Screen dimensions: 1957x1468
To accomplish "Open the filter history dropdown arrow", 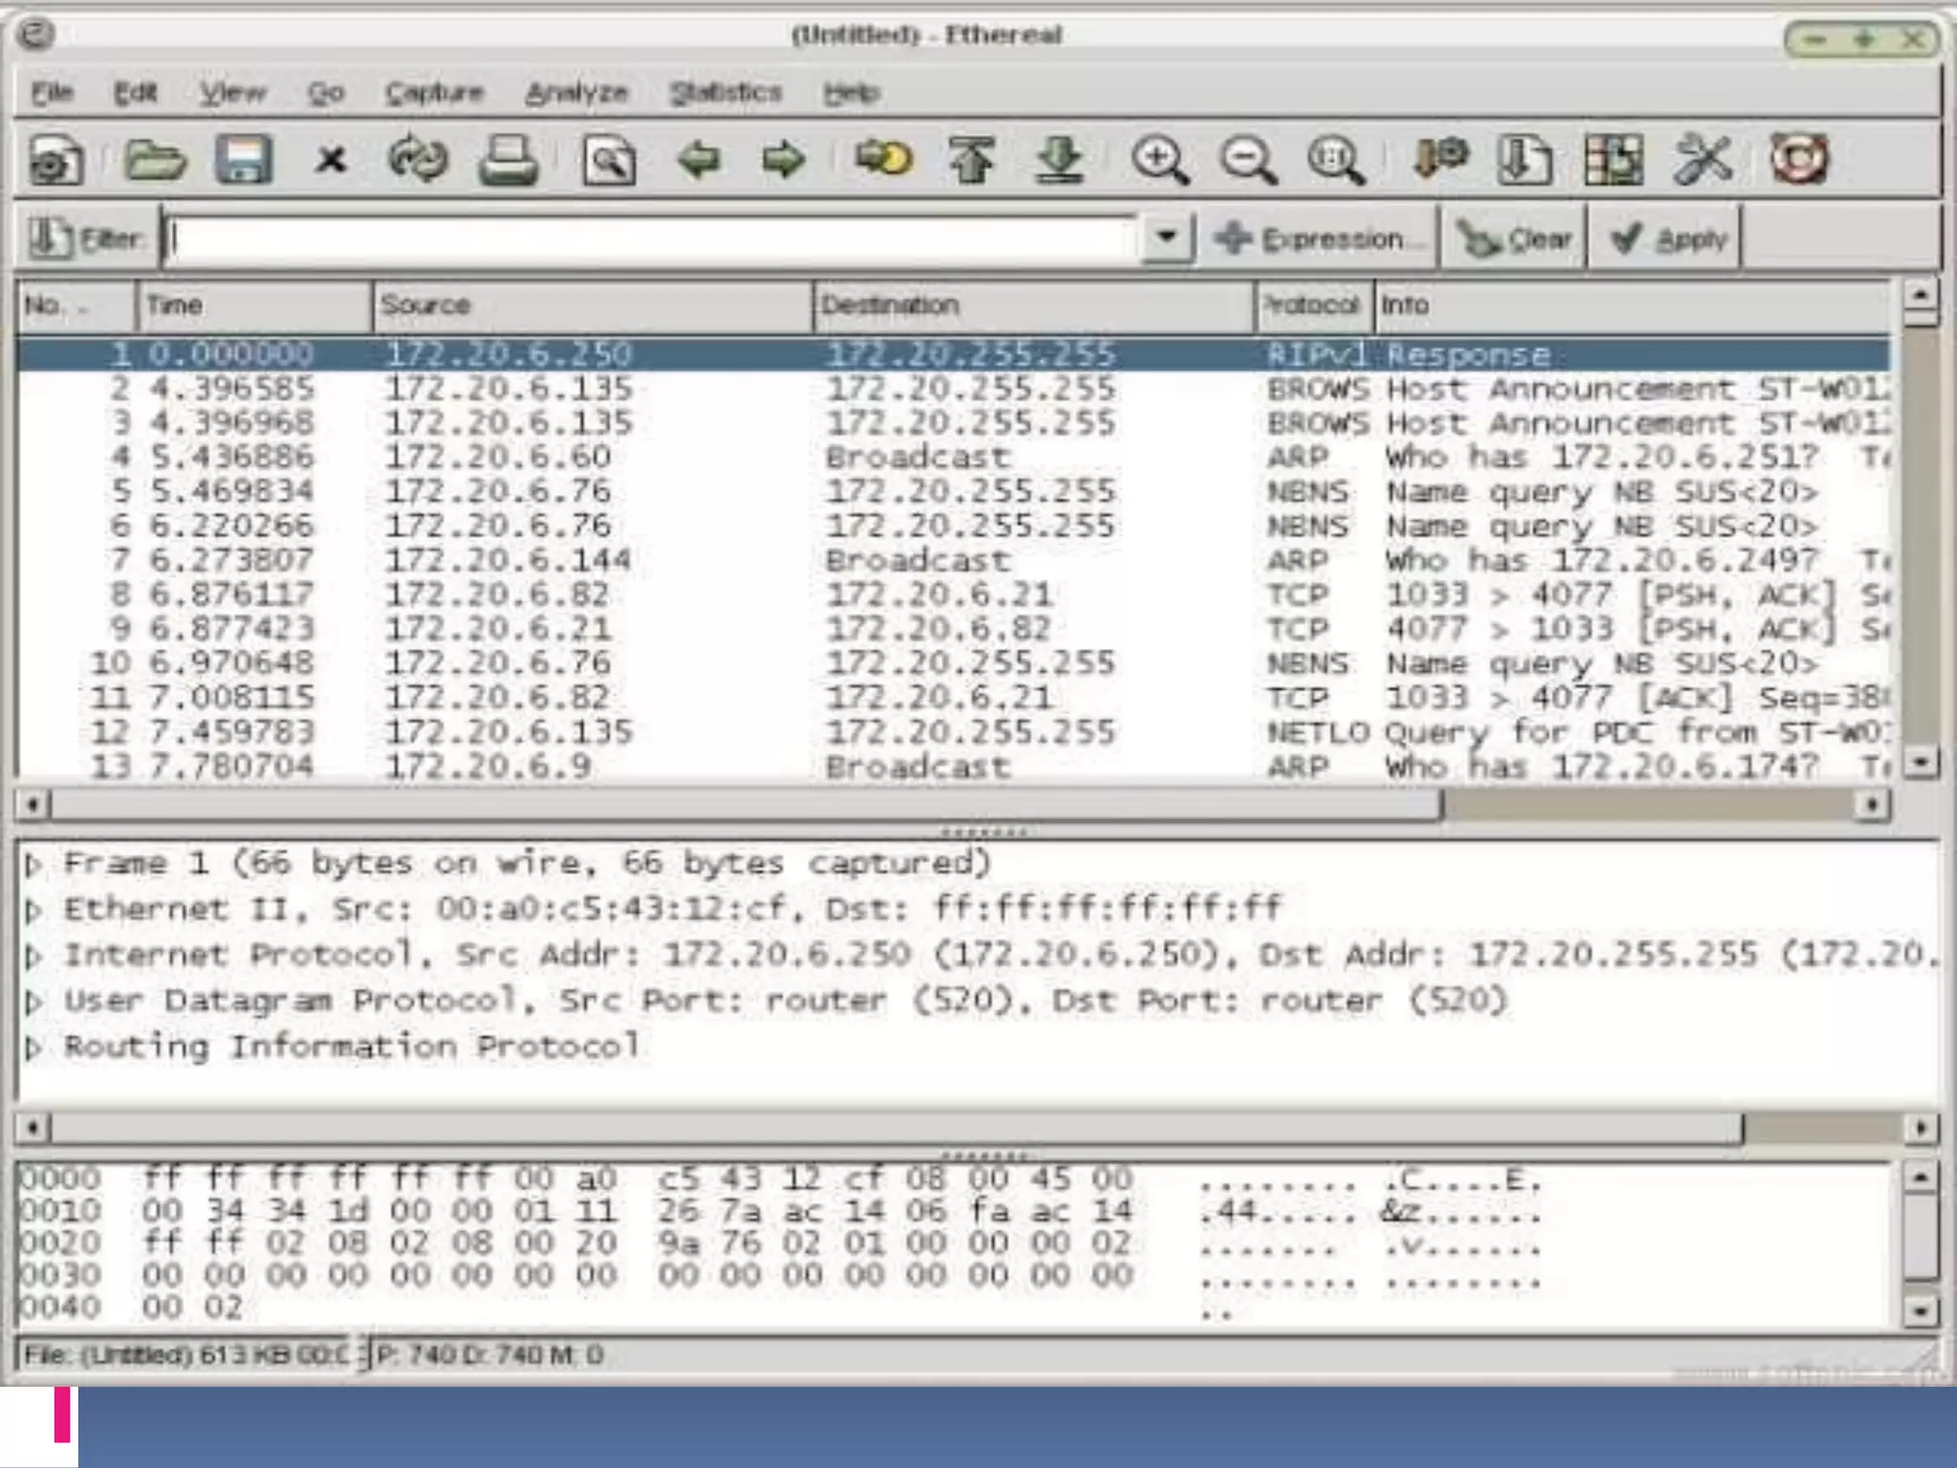I will tap(1167, 237).
